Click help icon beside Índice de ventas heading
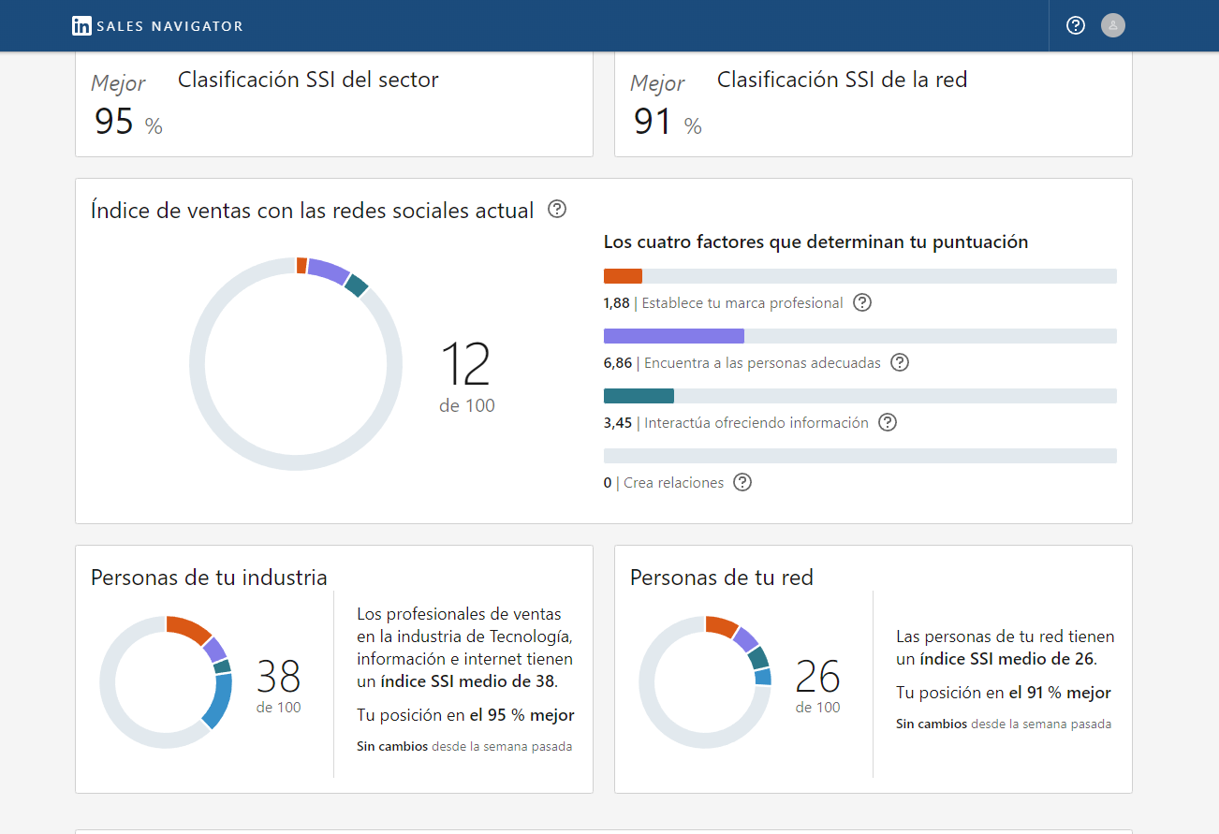1219x834 pixels. click(557, 209)
